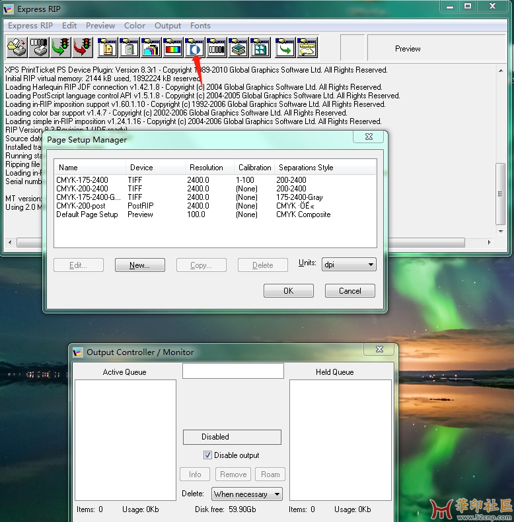This screenshot has width=514, height=522.
Task: Click Cancel in Page Setup Manager
Action: [349, 290]
